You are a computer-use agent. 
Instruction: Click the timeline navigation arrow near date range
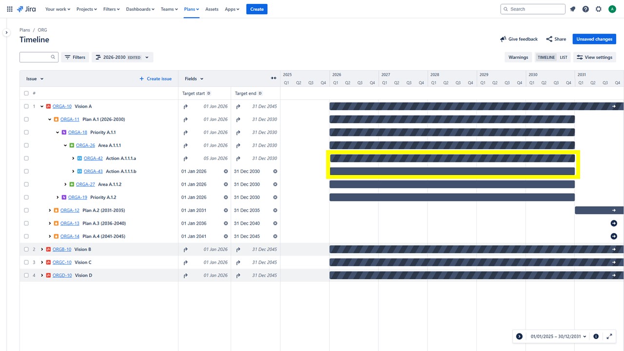(x=519, y=336)
